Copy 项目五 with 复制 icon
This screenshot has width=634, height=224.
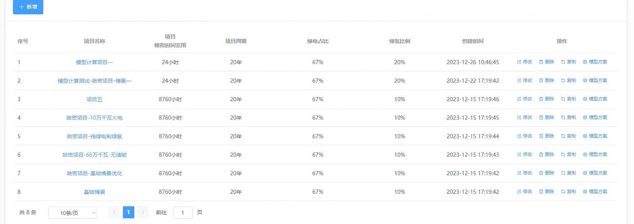point(568,99)
